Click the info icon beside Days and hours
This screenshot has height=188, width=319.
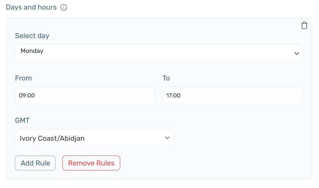tap(64, 7)
